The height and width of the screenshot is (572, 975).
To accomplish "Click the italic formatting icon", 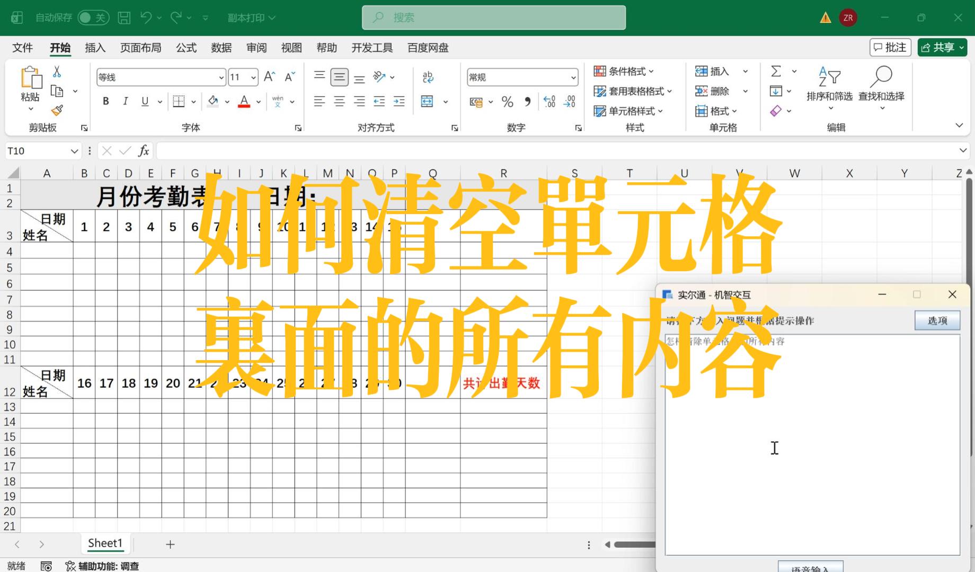I will (x=125, y=101).
